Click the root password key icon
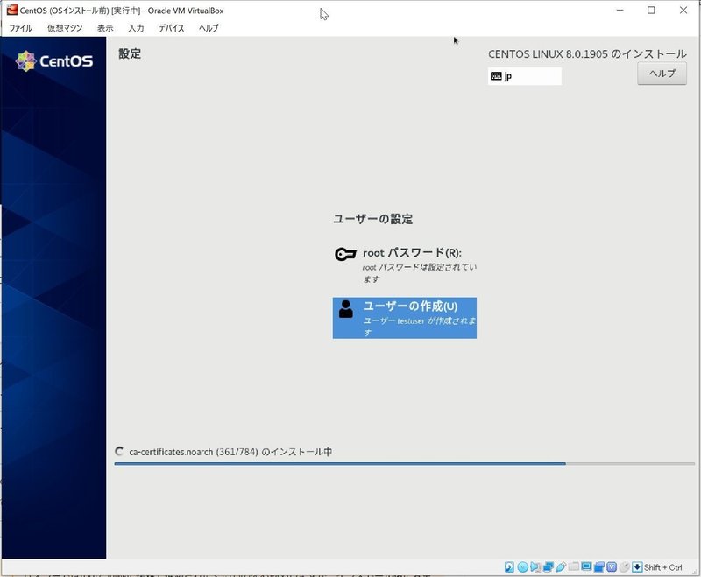The image size is (701, 577). [345, 254]
